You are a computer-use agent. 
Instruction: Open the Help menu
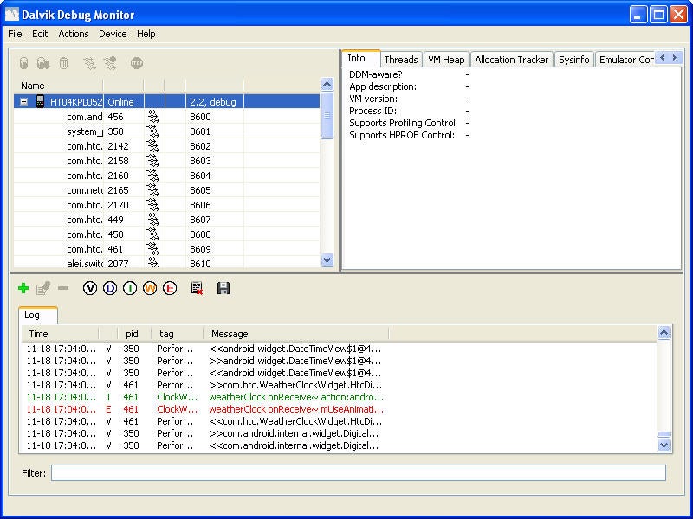pos(146,34)
